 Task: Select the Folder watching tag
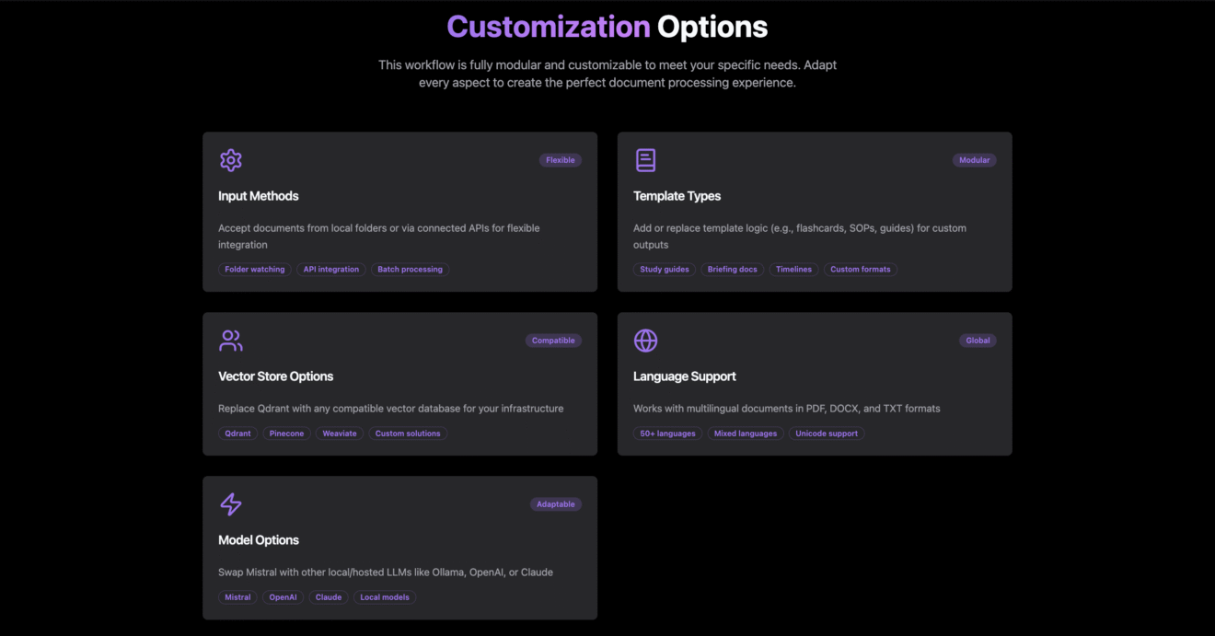click(255, 270)
